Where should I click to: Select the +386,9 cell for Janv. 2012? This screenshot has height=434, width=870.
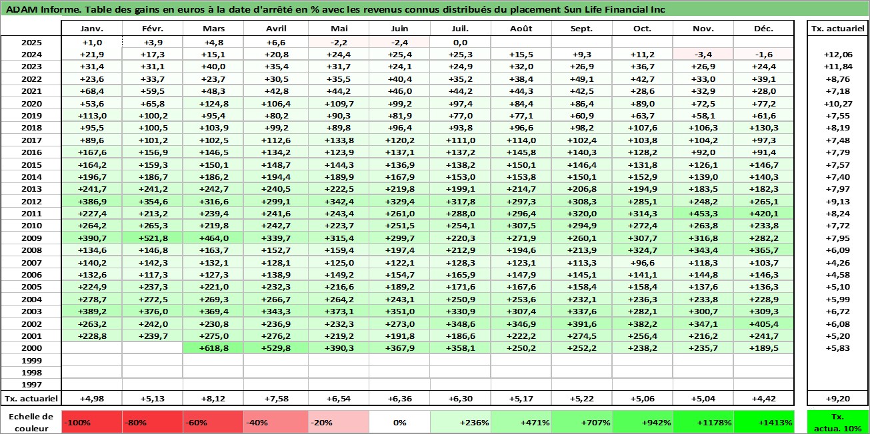[91, 201]
